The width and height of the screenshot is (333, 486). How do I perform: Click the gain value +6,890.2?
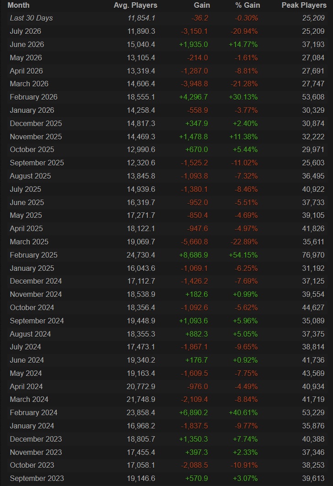193,413
